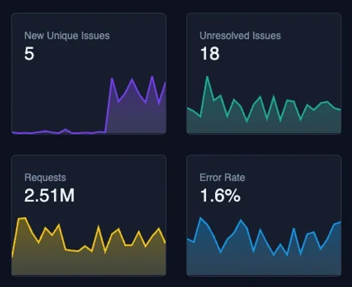The image size is (352, 287).
Task: Click the leftmost peak in the blue chart
Action: (x=201, y=218)
